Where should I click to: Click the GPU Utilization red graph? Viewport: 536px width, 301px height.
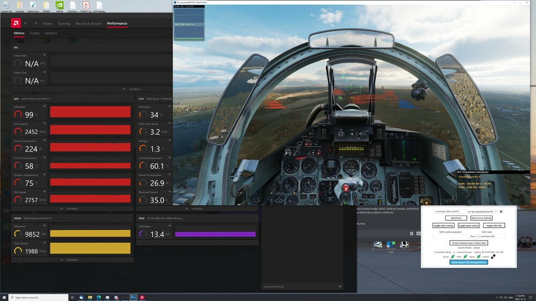(90, 112)
